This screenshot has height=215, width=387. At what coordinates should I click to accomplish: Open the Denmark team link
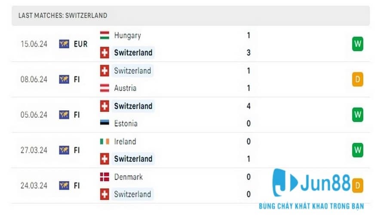128,177
